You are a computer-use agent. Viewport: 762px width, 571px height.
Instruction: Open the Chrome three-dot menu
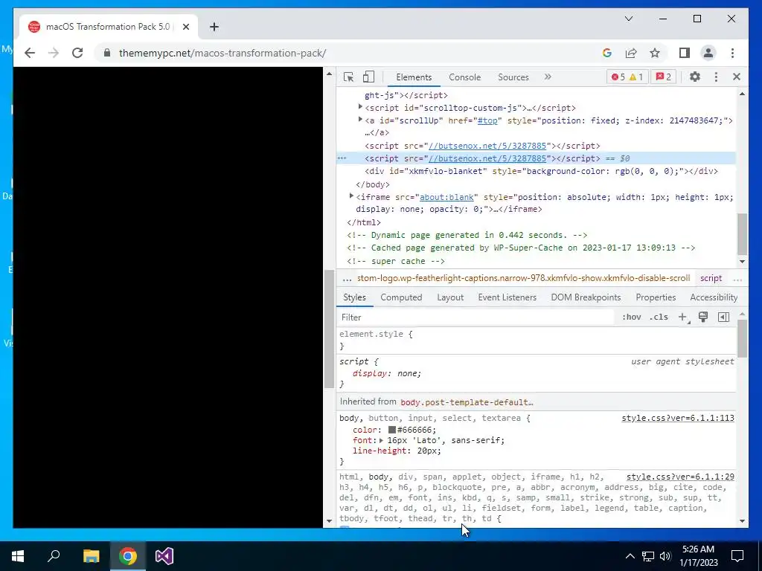(x=732, y=53)
